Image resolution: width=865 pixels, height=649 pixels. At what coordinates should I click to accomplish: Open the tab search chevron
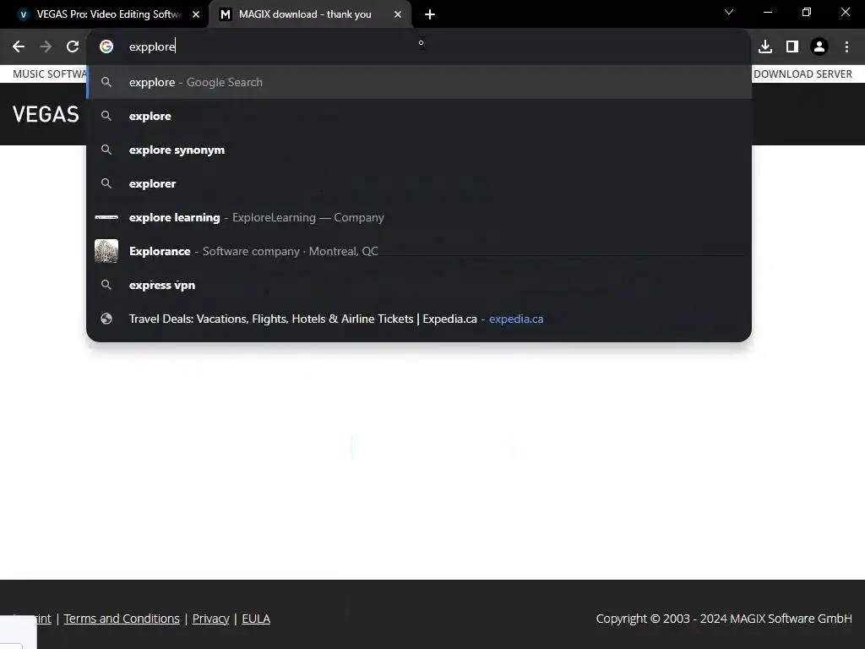coord(729,12)
